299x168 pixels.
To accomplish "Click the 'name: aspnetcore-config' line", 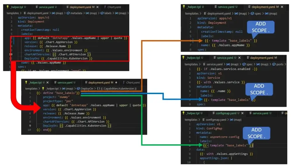I will click(x=220, y=137).
